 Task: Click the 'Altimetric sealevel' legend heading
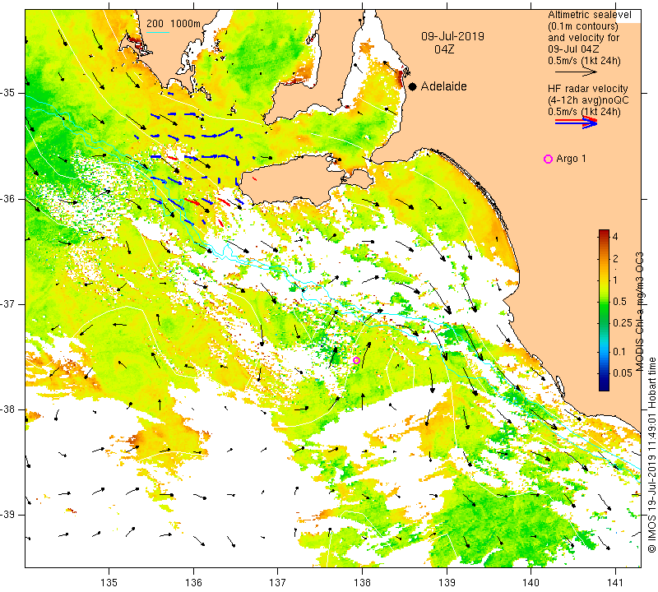(x=589, y=15)
